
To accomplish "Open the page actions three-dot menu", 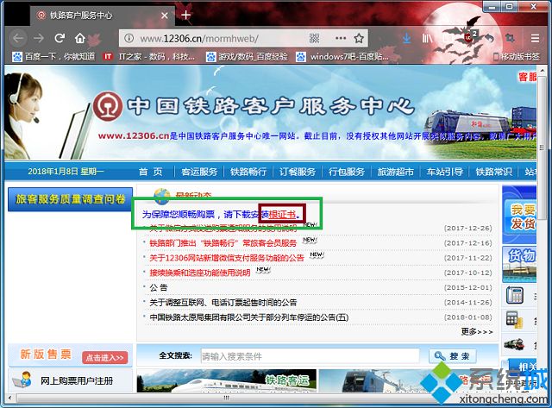I will [341, 38].
